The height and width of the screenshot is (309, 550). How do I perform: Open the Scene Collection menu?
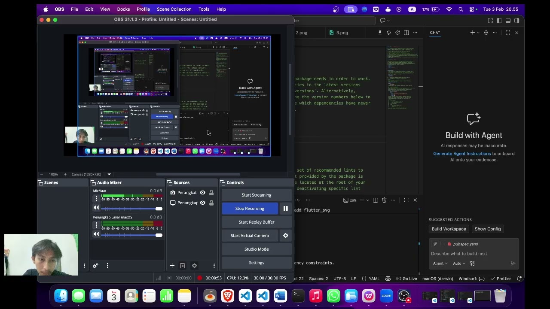click(174, 9)
